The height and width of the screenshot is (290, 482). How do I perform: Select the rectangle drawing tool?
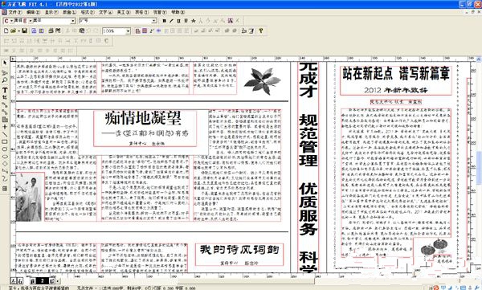(5, 141)
